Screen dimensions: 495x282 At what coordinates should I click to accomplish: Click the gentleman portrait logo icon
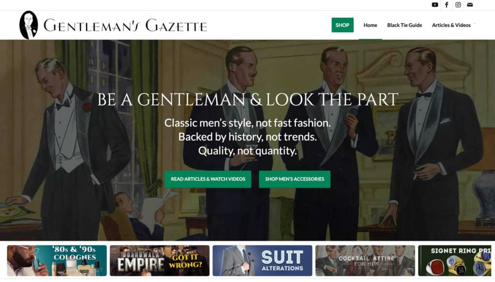[29, 25]
